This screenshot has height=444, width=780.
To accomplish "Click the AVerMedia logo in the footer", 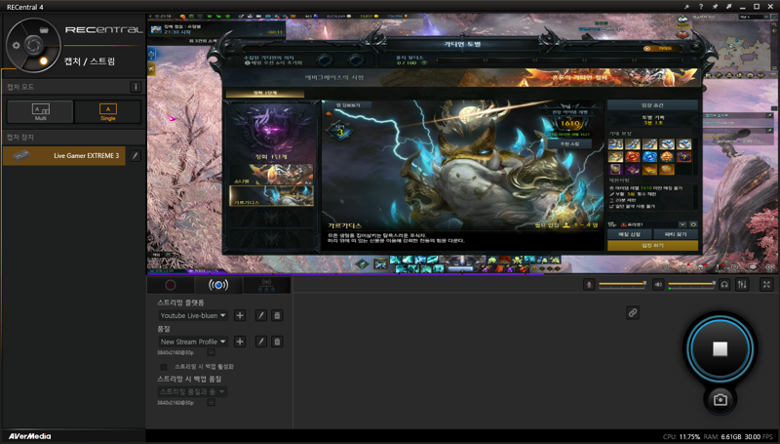I will pyautogui.click(x=30, y=436).
